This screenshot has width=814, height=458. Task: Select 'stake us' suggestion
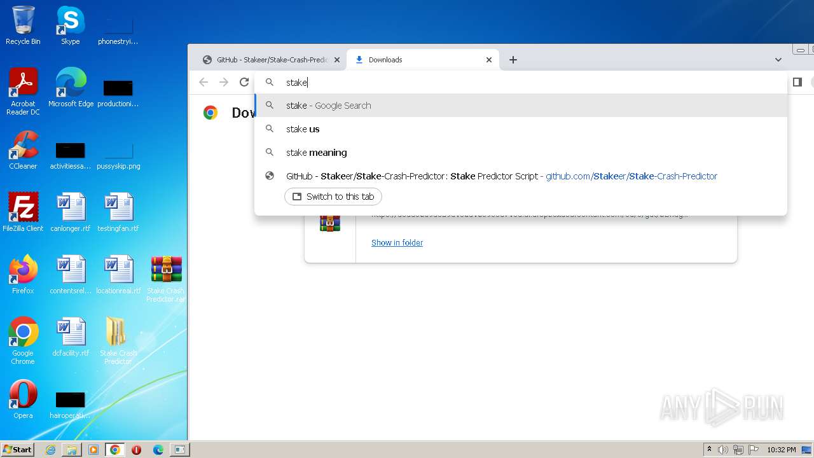(x=521, y=129)
